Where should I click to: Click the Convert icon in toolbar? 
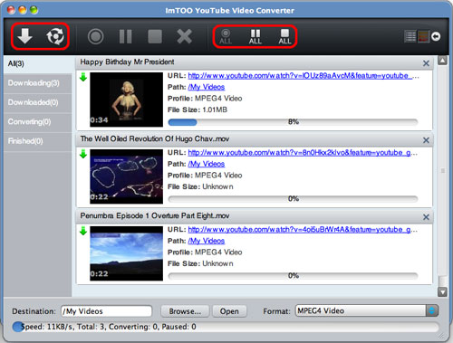55,36
